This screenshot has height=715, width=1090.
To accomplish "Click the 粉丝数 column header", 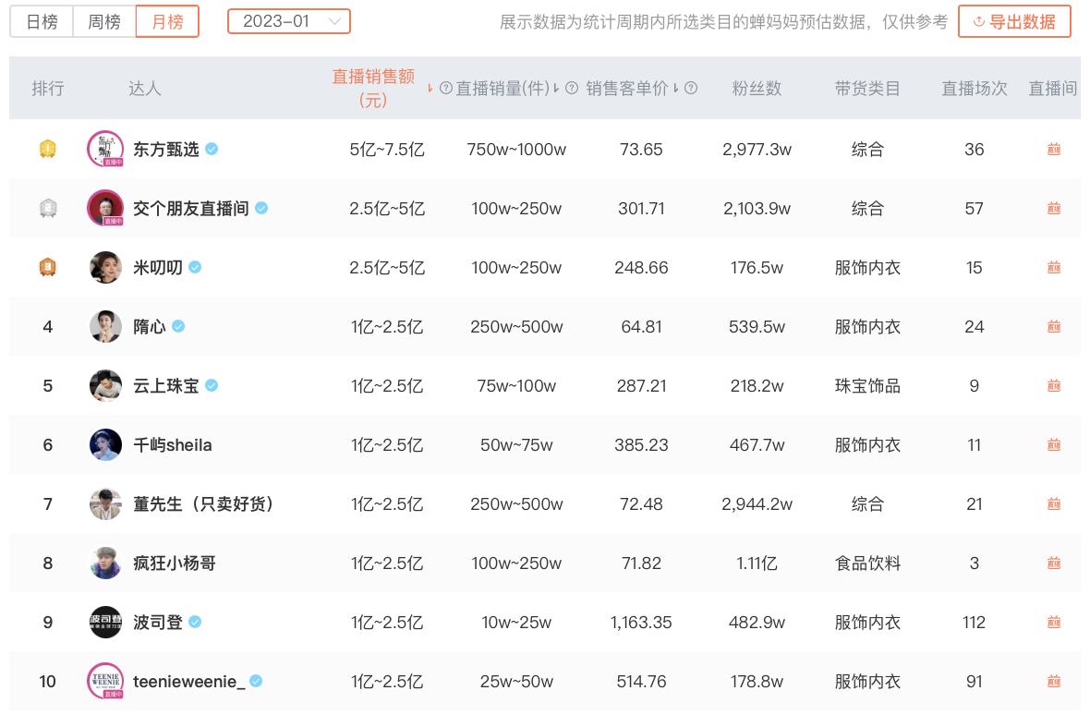I will coord(757,89).
